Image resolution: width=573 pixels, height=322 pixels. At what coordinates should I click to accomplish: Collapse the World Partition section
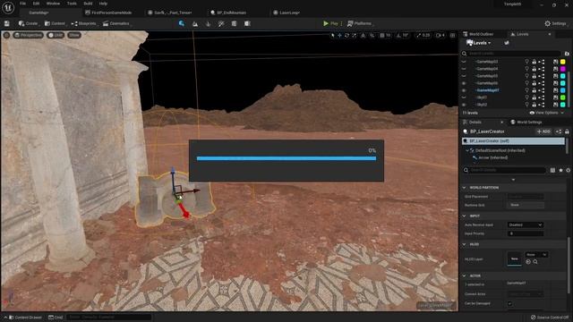pos(465,188)
